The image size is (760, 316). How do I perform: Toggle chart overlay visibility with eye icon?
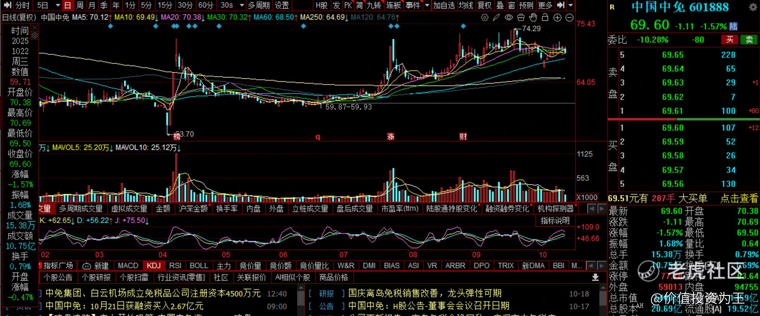[509, 17]
